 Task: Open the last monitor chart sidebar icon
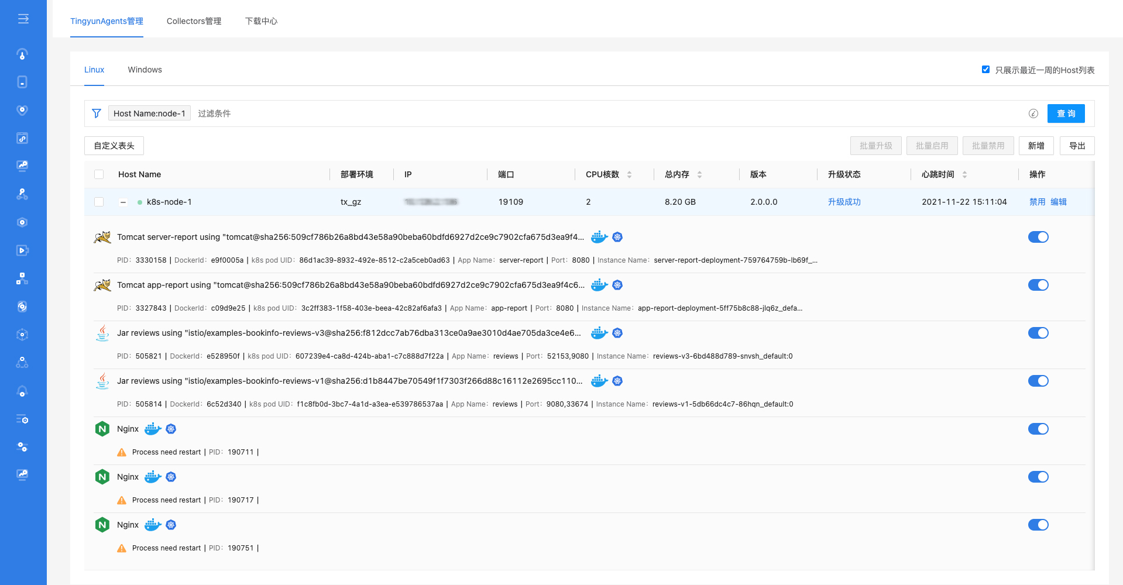click(22, 474)
